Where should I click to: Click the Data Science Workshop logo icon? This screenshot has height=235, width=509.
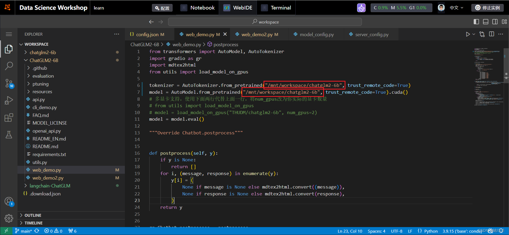[7, 7]
